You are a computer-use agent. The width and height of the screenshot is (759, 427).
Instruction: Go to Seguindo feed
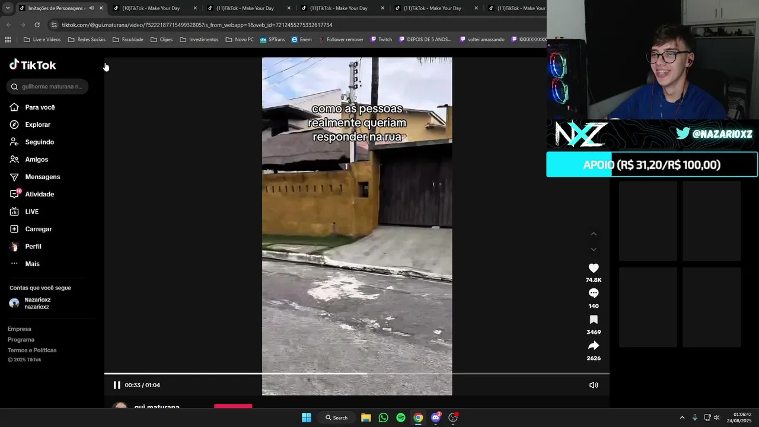pos(32,142)
